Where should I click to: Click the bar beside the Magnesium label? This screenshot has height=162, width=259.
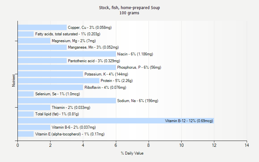34,41
